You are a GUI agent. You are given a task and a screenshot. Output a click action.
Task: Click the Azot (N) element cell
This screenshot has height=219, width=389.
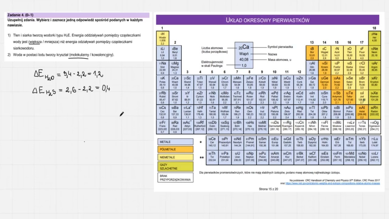click(337, 53)
